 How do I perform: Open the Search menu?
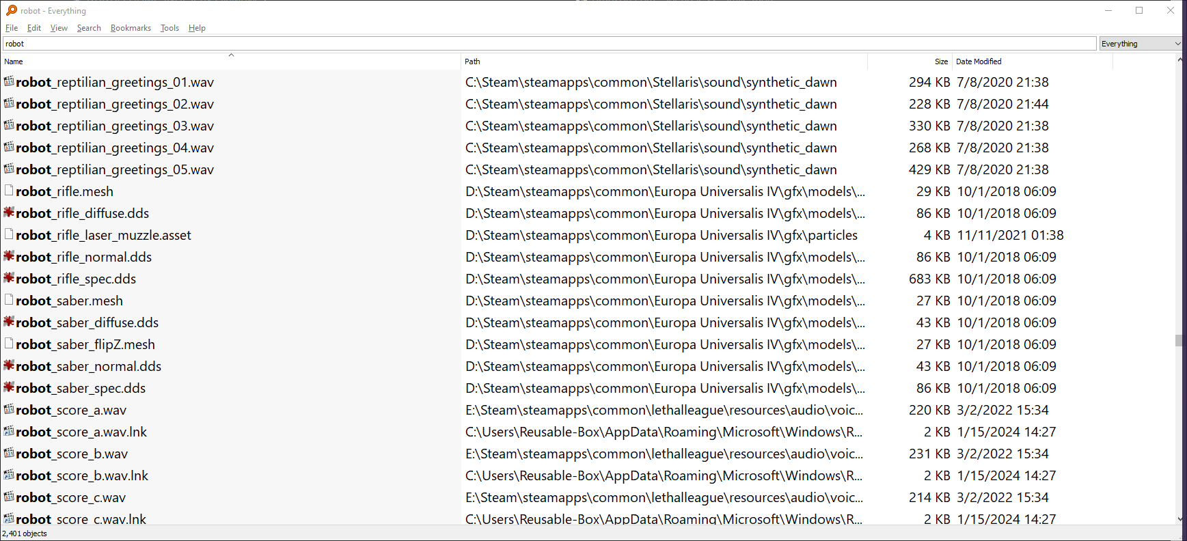point(89,28)
